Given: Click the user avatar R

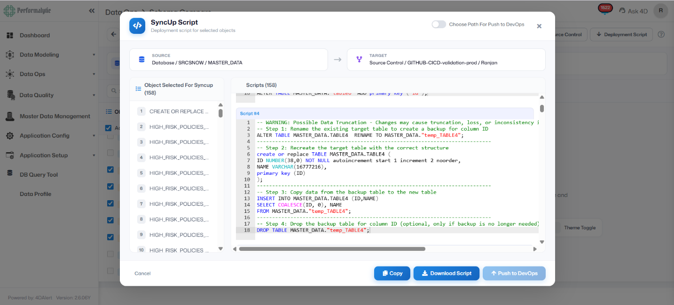Looking at the screenshot, I should click(661, 10).
